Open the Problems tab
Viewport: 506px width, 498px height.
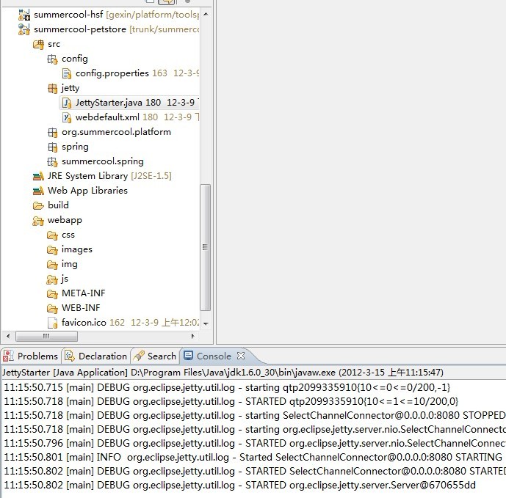click(x=32, y=356)
